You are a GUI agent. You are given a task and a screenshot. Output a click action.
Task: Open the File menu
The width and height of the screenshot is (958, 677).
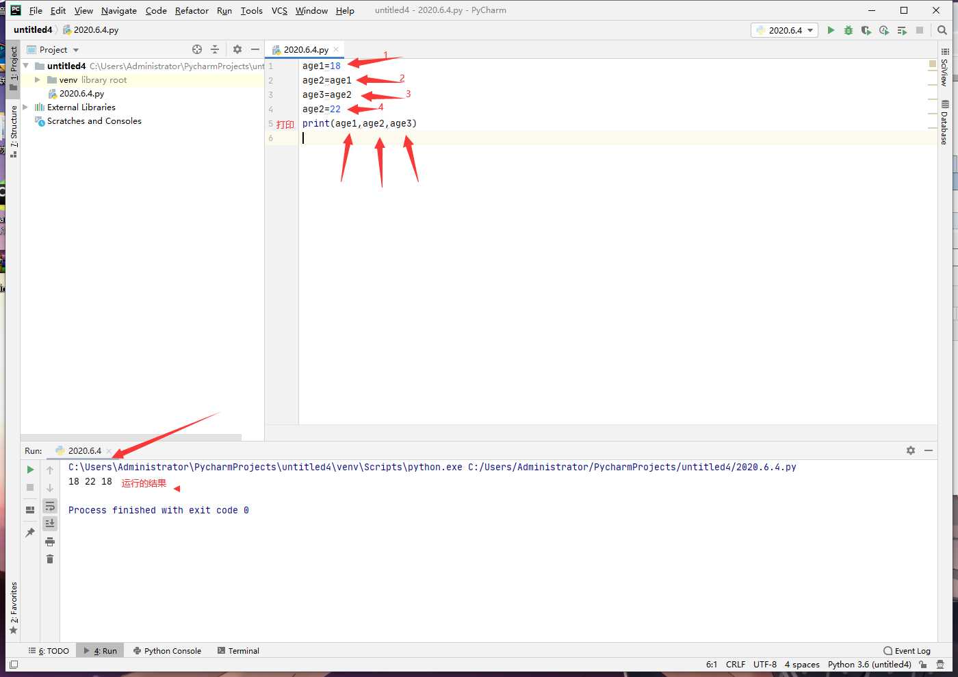coord(36,10)
